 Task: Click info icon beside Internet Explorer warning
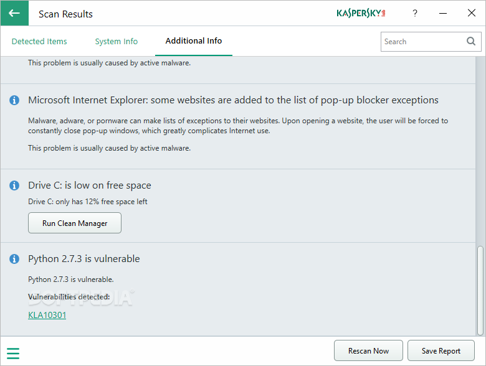click(x=14, y=100)
